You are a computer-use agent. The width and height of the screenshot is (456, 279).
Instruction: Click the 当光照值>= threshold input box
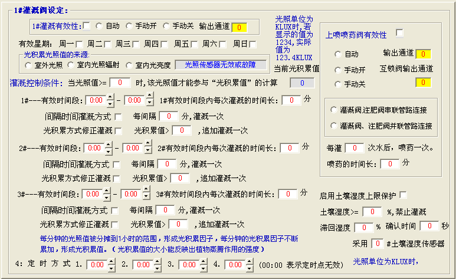(120, 82)
